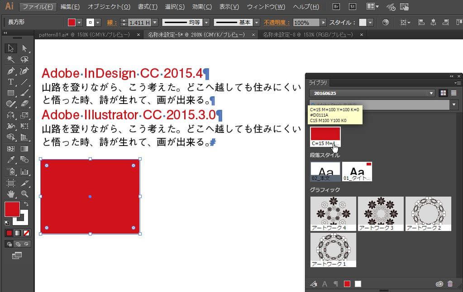The image size is (463, 292).
Task: Delete the library item with trash icon
Action: coord(450,284)
